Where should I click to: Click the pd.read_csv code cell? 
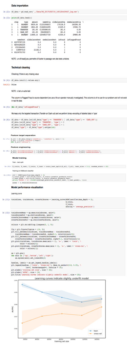[x=68, y=11]
